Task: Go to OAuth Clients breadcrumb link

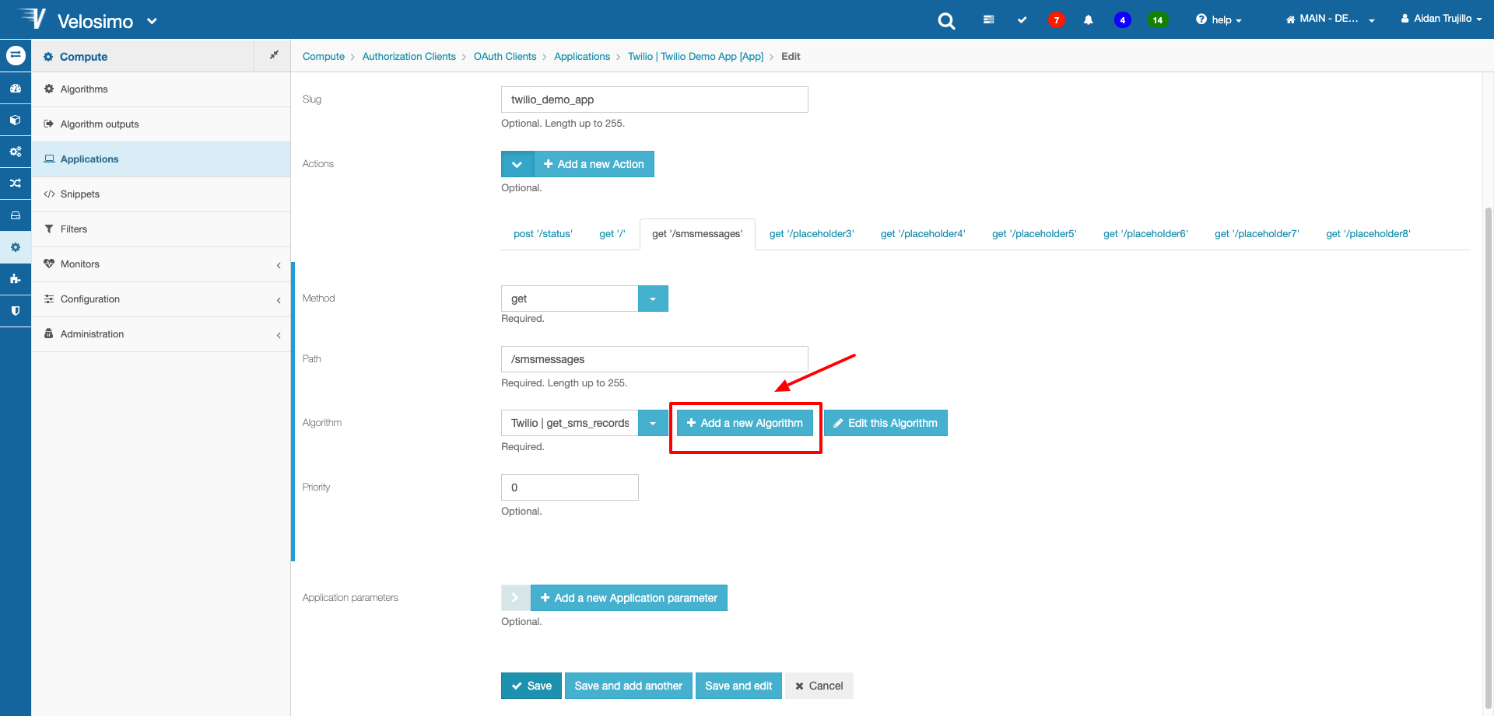Action: 505,57
